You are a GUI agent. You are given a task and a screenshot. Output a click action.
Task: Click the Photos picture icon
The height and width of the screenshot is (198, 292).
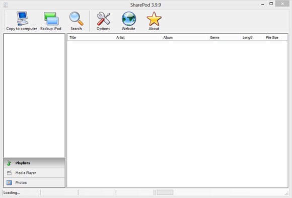coord(9,182)
